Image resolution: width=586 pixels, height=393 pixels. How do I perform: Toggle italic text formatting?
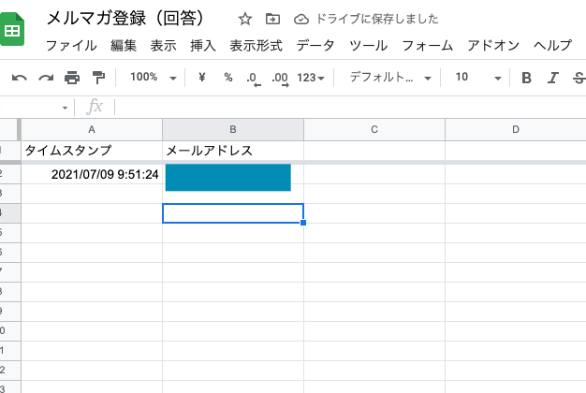(x=553, y=78)
